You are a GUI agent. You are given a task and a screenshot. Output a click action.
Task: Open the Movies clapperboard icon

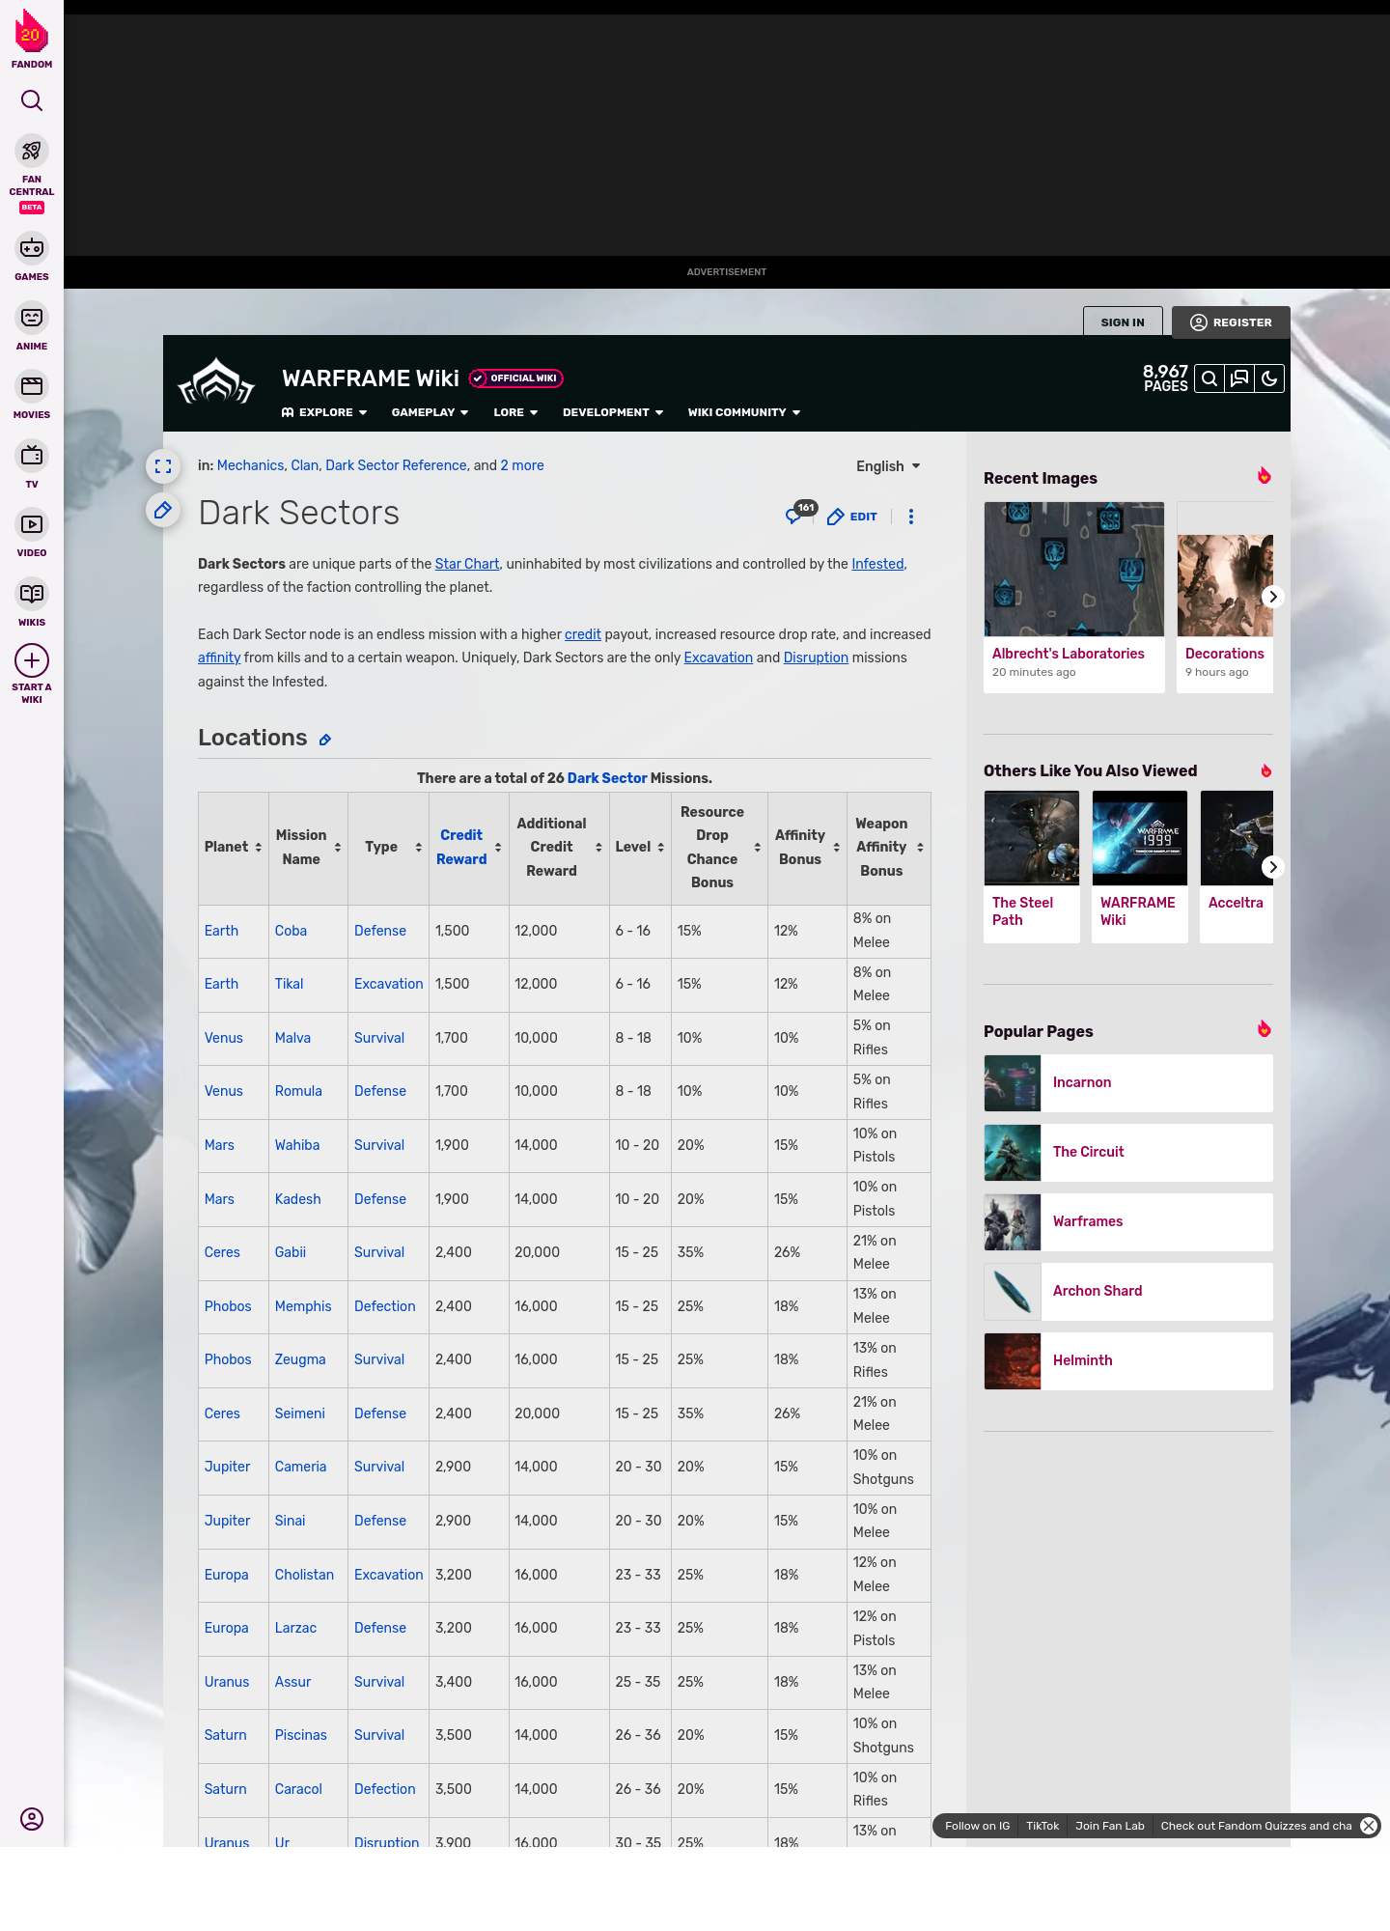32,386
